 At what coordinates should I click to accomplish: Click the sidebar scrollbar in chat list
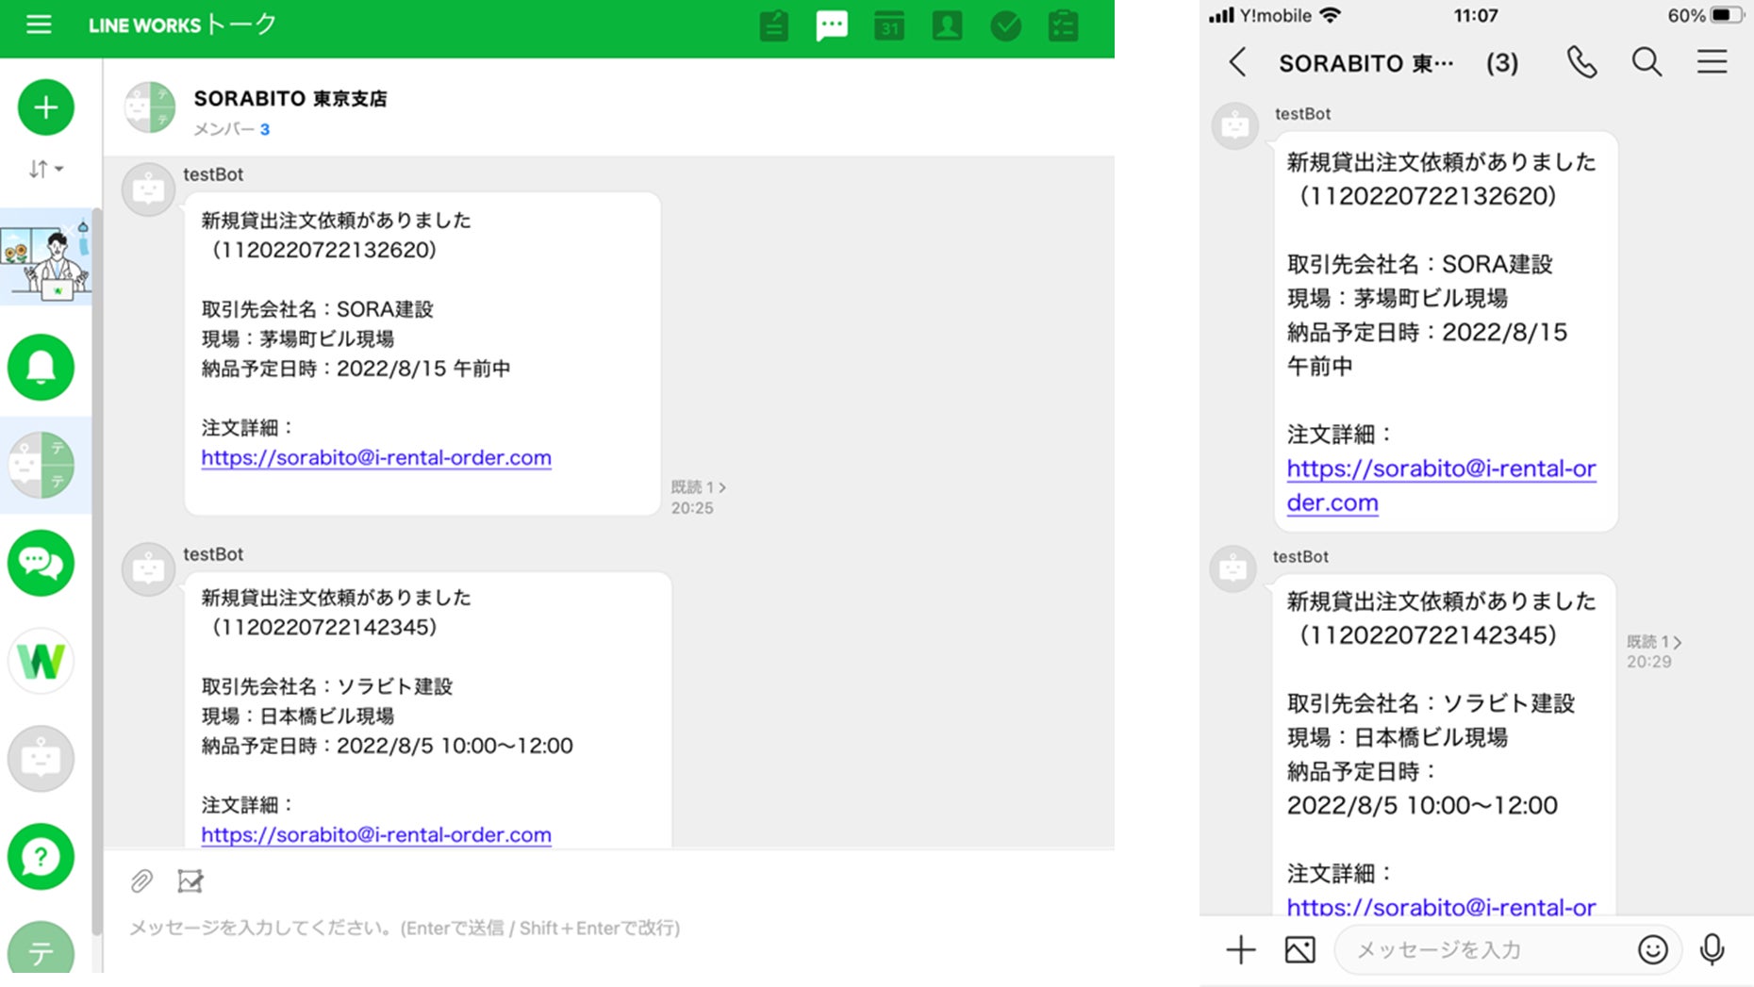click(96, 570)
